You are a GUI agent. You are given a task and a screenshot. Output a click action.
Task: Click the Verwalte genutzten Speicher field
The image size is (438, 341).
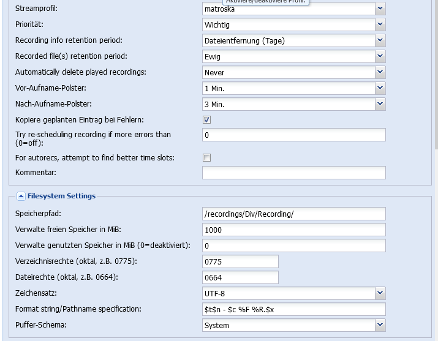[x=294, y=245]
